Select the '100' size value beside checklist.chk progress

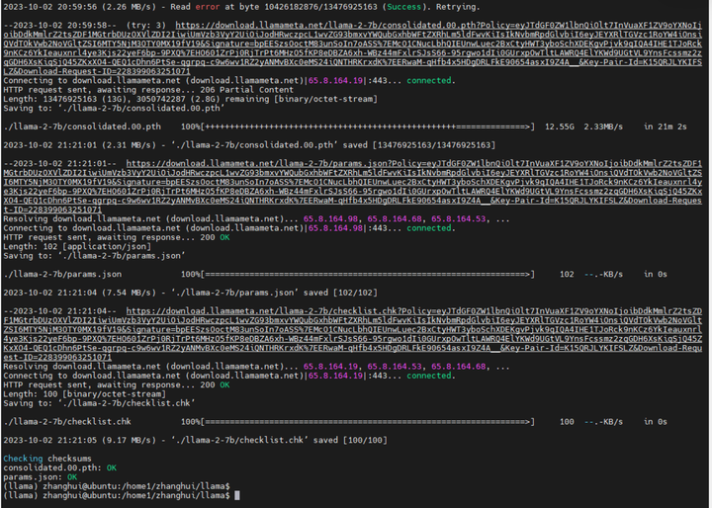click(x=567, y=422)
